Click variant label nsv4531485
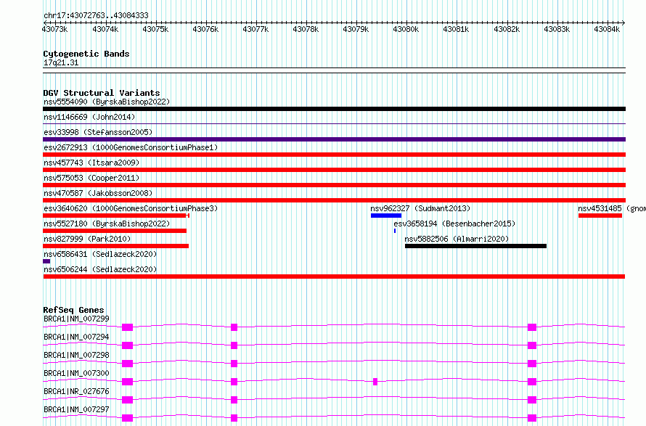The width and height of the screenshot is (646, 426). (x=600, y=208)
